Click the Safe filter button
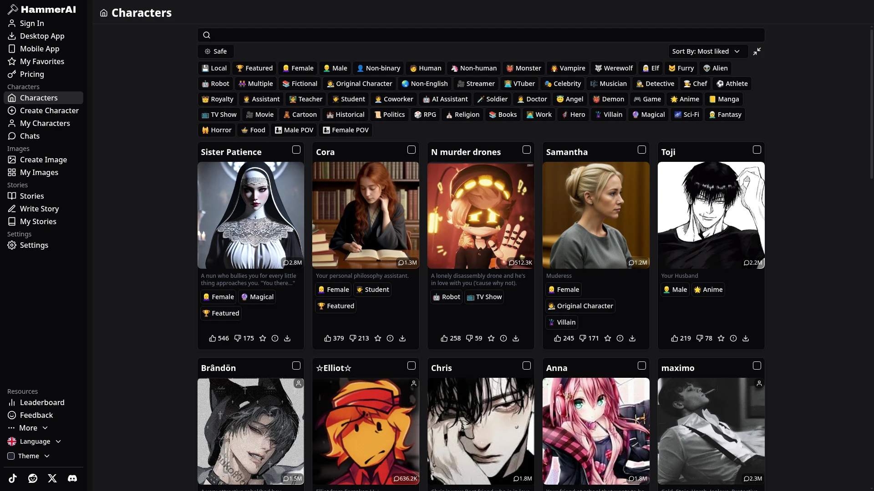874x491 pixels. click(216, 51)
